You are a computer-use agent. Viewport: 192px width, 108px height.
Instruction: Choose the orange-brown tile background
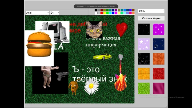point(159,59)
